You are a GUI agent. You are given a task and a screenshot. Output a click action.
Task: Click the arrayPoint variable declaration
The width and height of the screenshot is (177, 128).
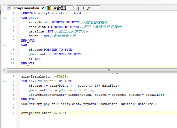coord(55,22)
